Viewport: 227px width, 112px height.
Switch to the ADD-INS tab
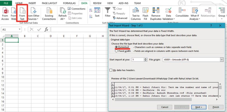coord(123,3)
